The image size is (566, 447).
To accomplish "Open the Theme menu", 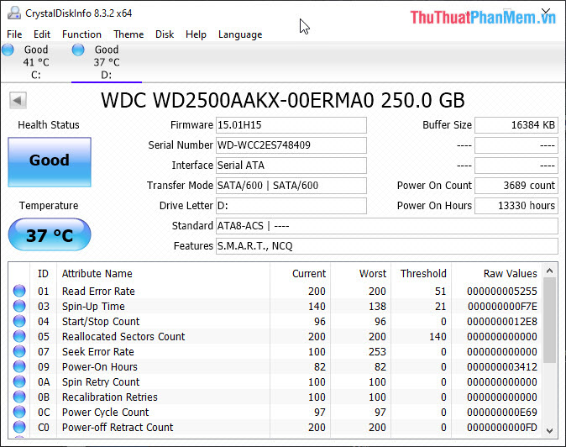I will [x=128, y=34].
